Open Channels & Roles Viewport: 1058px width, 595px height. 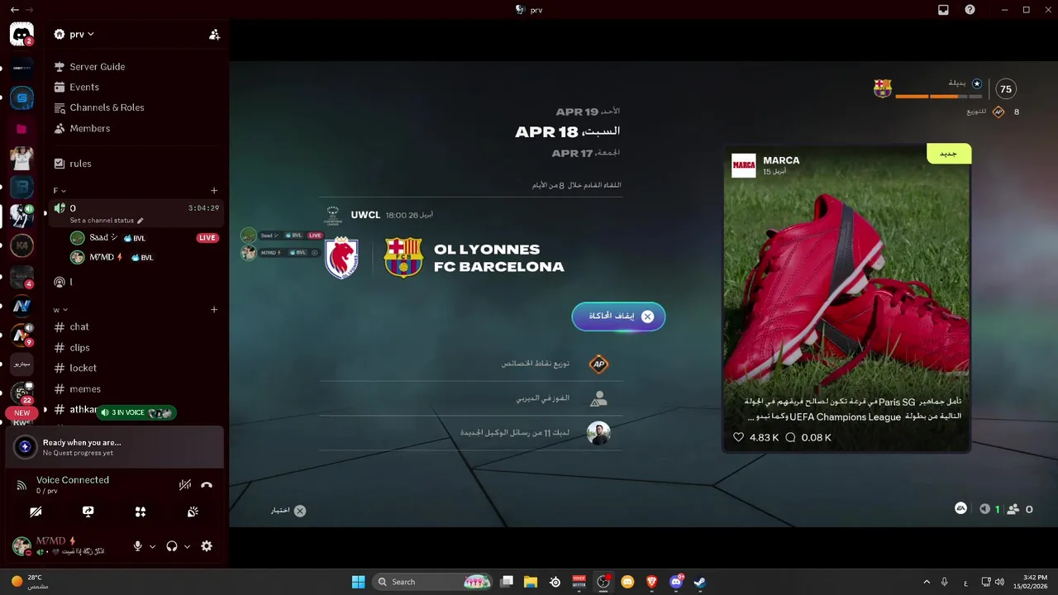[107, 107]
